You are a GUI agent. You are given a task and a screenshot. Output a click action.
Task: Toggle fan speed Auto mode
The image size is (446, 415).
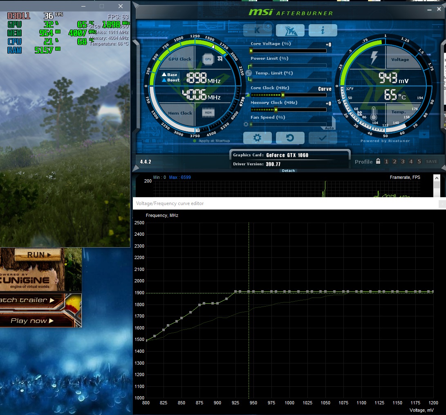click(x=329, y=128)
